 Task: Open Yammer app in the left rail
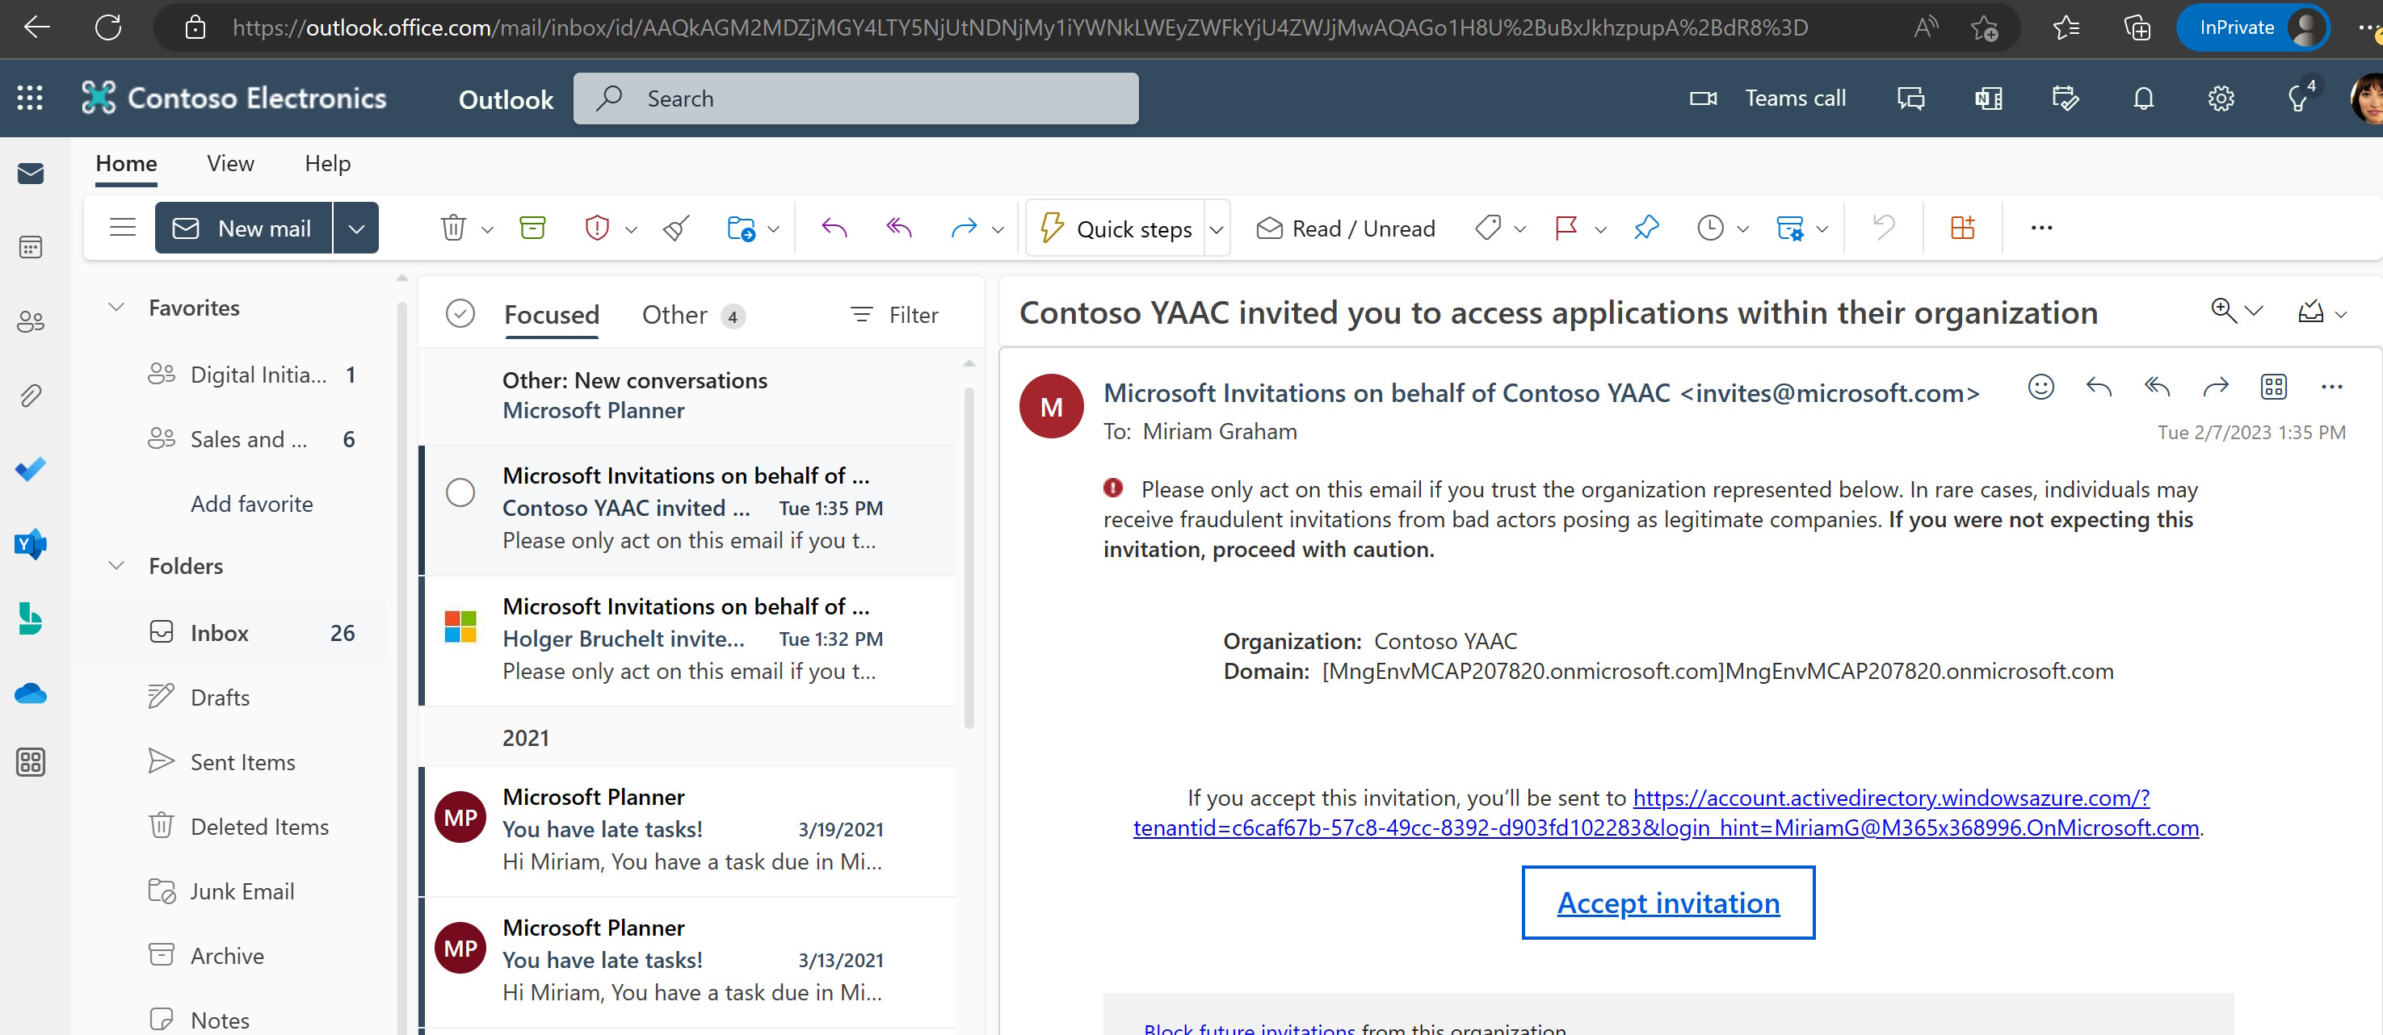click(31, 544)
